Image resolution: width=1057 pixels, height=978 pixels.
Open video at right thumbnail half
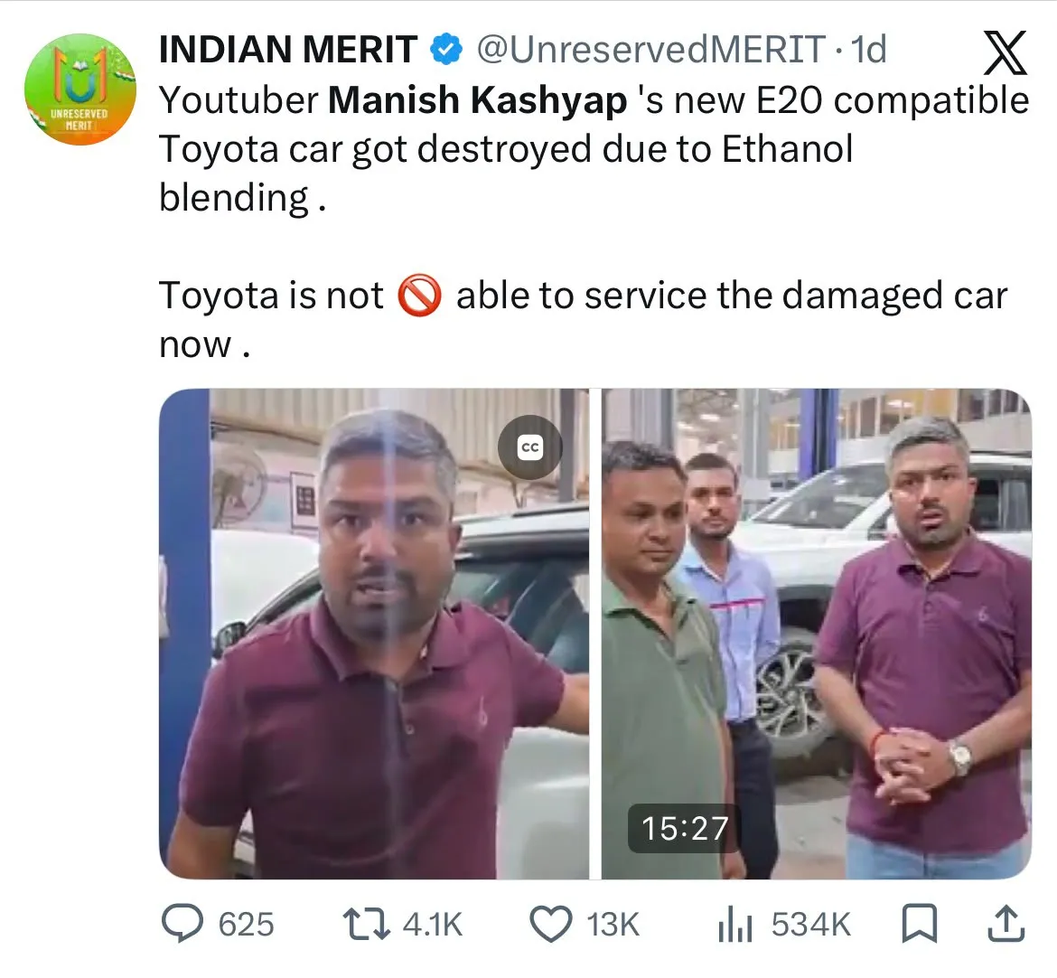(817, 634)
